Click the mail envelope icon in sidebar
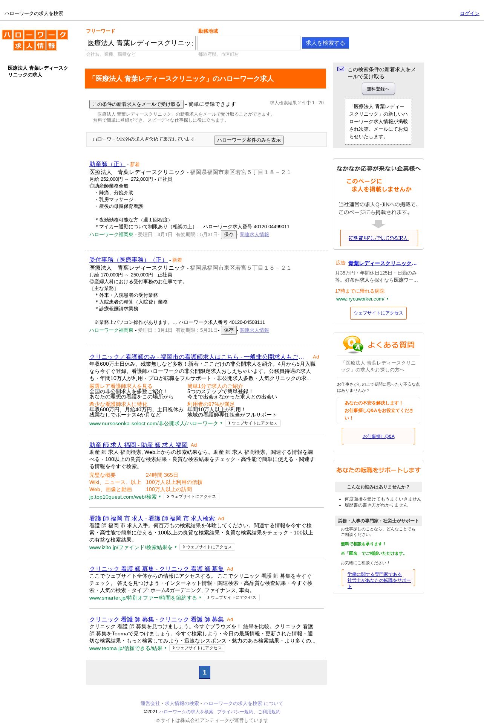The image size is (484, 728). point(341,69)
